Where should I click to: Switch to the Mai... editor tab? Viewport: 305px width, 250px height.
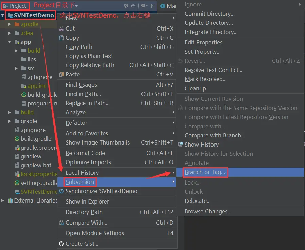click(x=168, y=6)
